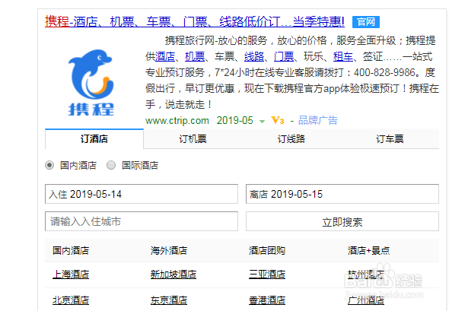The width and height of the screenshot is (449, 311).
Task: Expand the green dropdown arrow after 2019-05
Action: pos(262,122)
